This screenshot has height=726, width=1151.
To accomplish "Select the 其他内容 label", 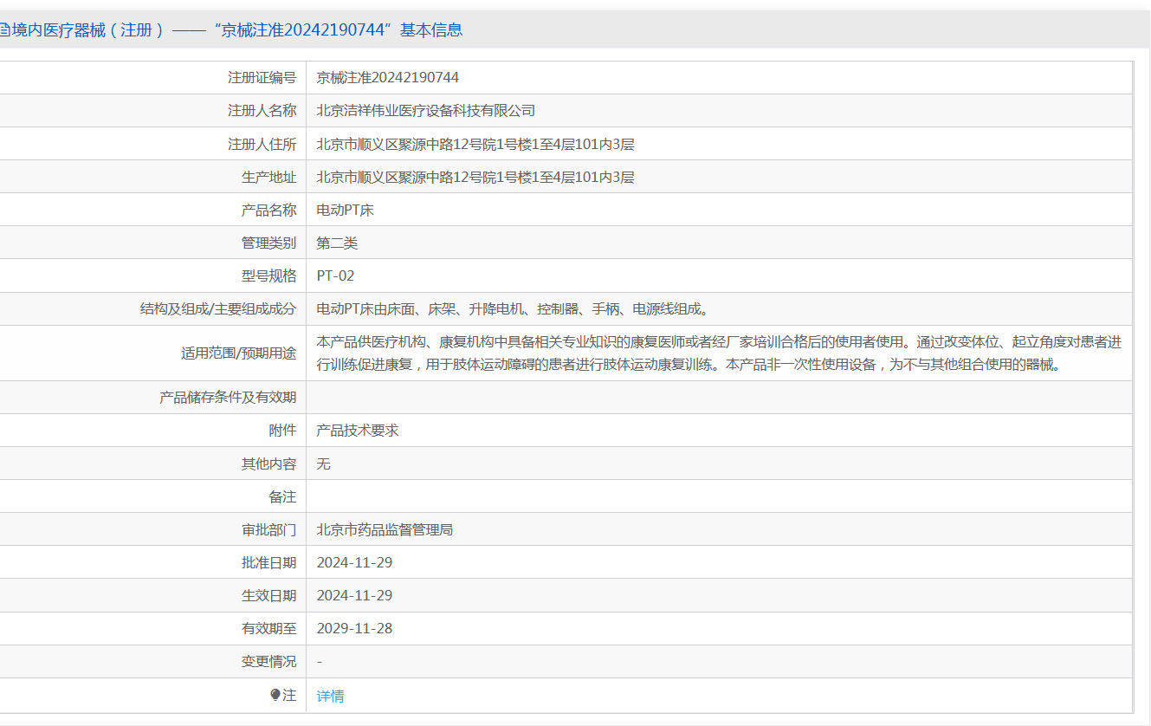I will [x=268, y=463].
